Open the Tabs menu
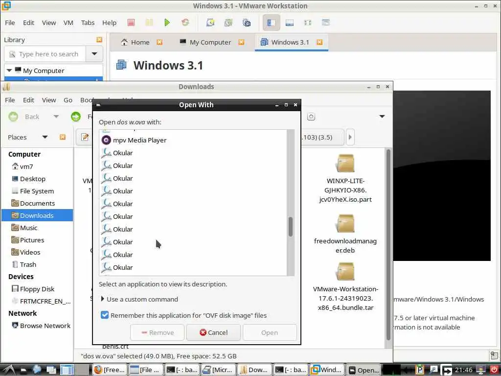Screen dimensions: 501x376 coord(88,23)
